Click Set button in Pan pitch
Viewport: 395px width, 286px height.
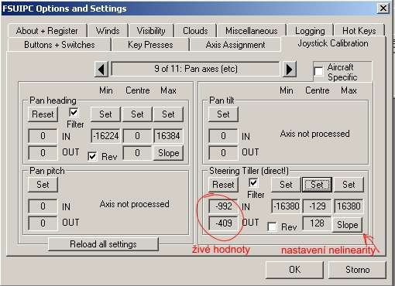[43, 185]
